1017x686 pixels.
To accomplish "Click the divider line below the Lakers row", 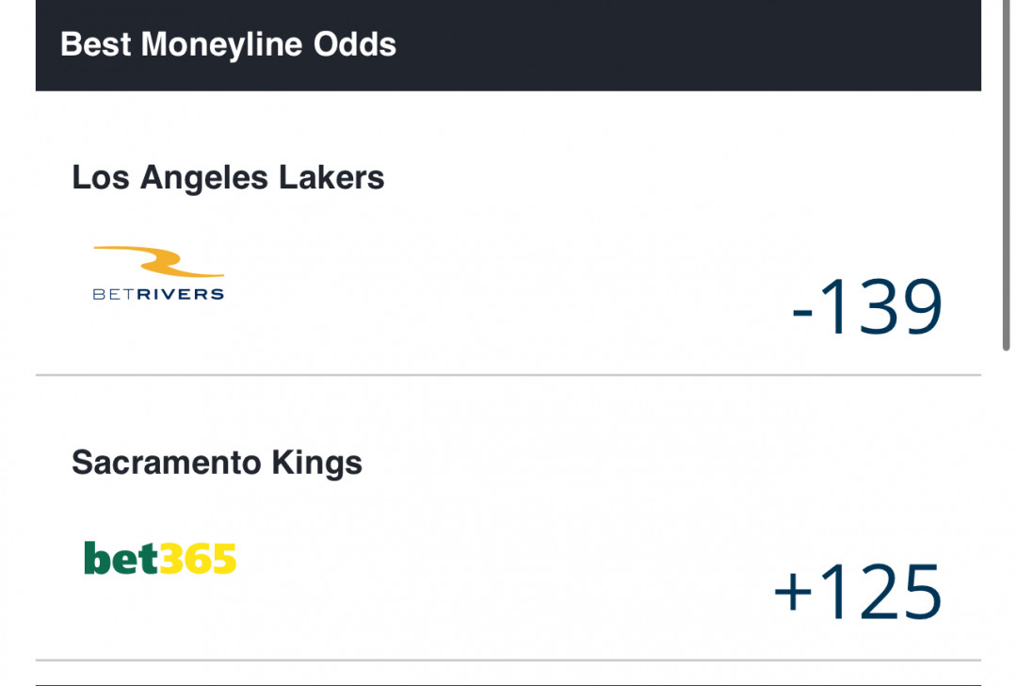I will 508,375.
